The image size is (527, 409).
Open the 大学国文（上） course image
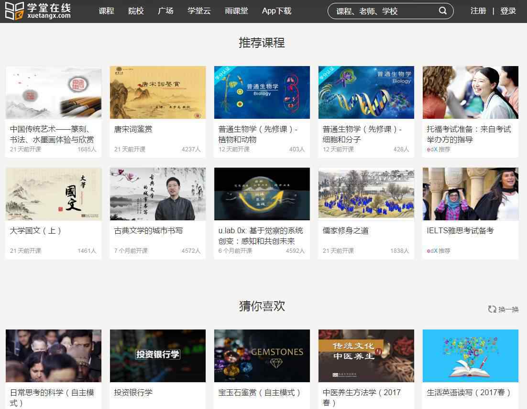(x=54, y=194)
